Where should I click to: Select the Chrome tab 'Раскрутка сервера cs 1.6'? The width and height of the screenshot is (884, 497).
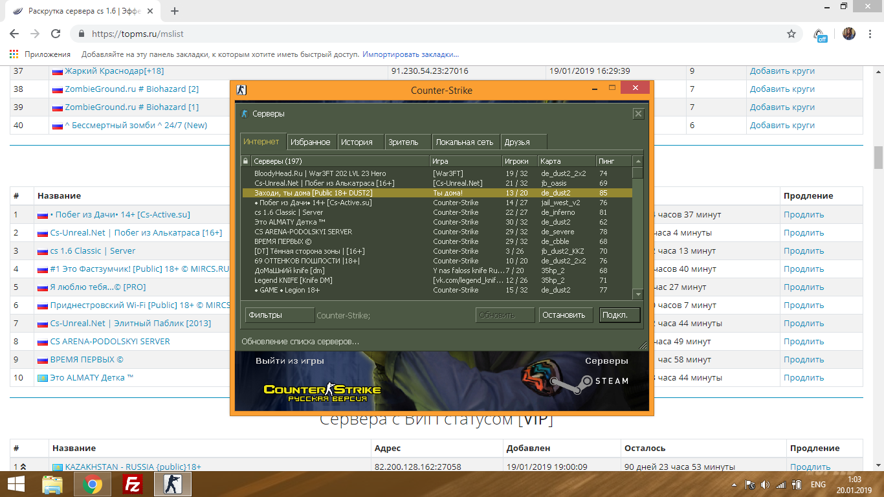(x=83, y=11)
